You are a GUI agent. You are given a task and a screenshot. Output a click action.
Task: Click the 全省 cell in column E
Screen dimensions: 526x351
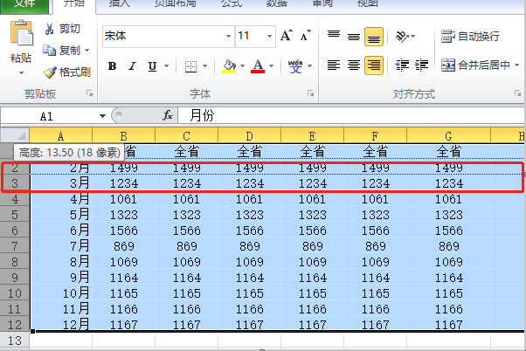pos(312,152)
